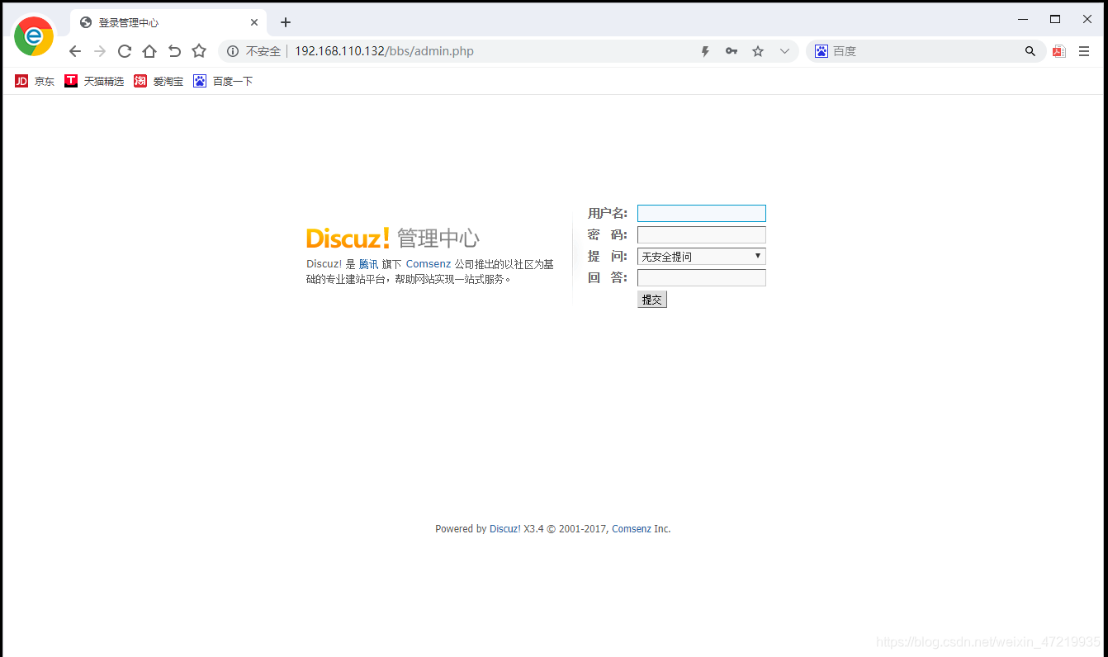The image size is (1108, 657).
Task: Bookmark this page with address bar star
Action: (758, 51)
